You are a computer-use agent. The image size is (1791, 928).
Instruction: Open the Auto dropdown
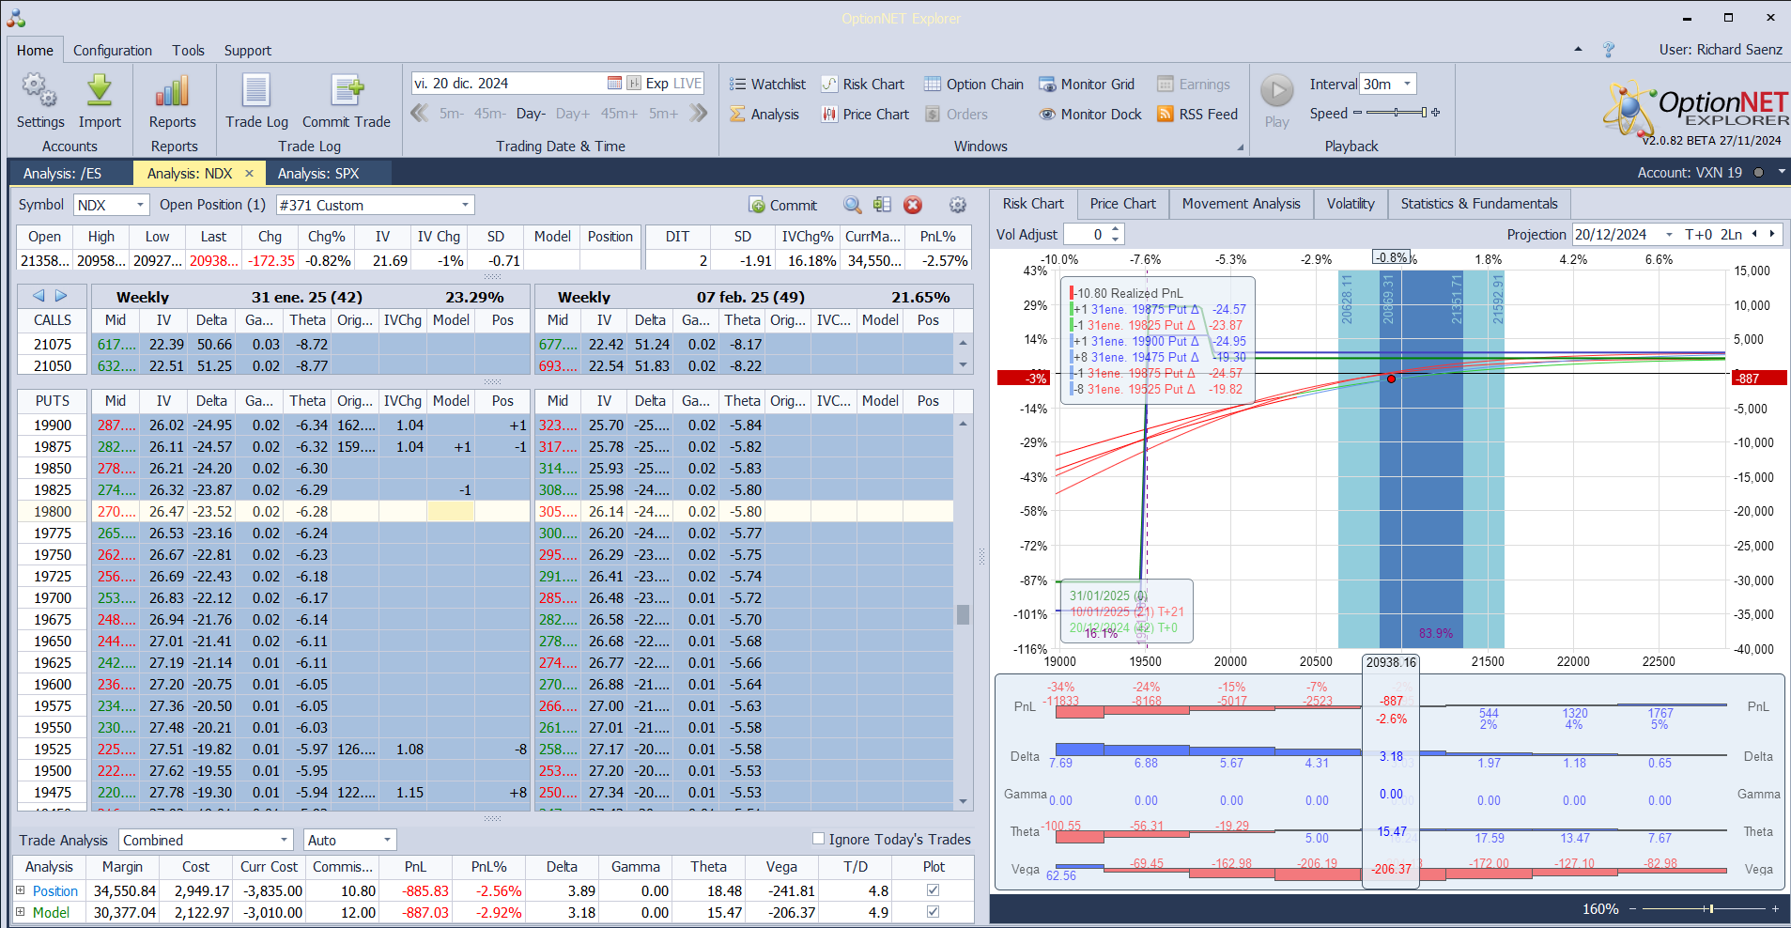[x=386, y=840]
